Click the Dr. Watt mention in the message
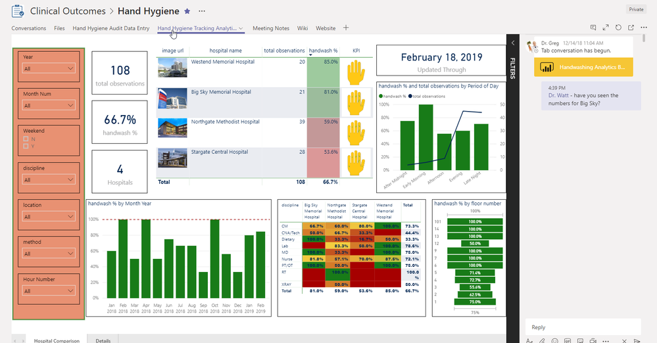The height and width of the screenshot is (343, 657). click(x=558, y=95)
